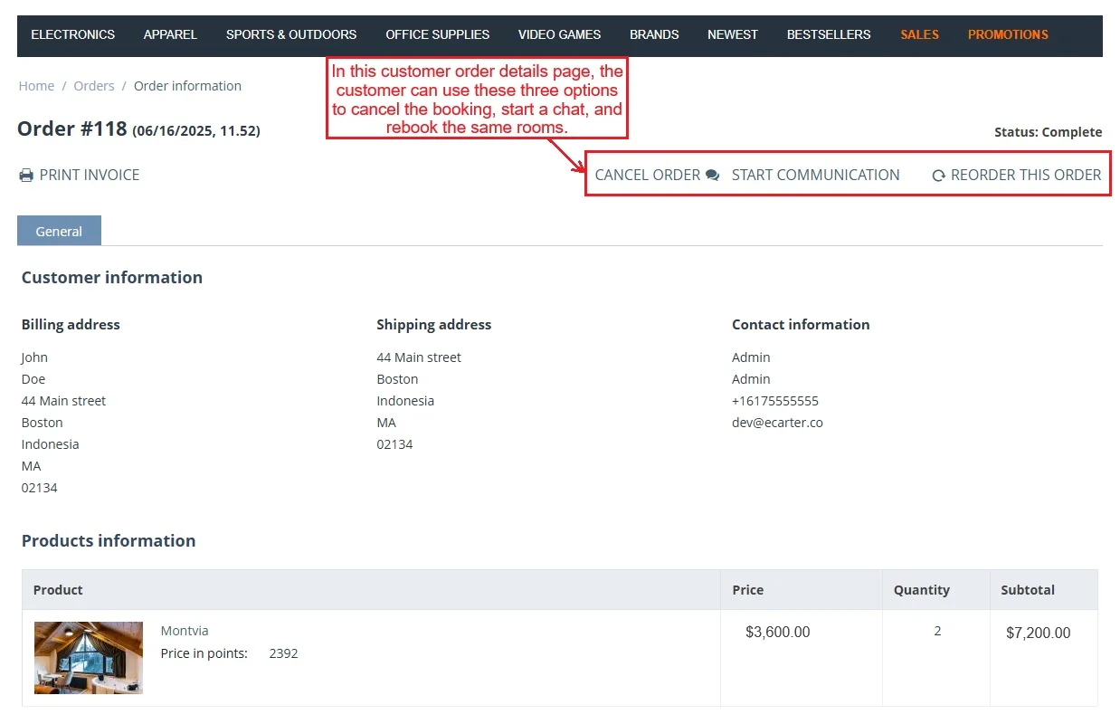Click the circular reorder arrow icon
Screen dimensions: 1120x724
(x=938, y=176)
